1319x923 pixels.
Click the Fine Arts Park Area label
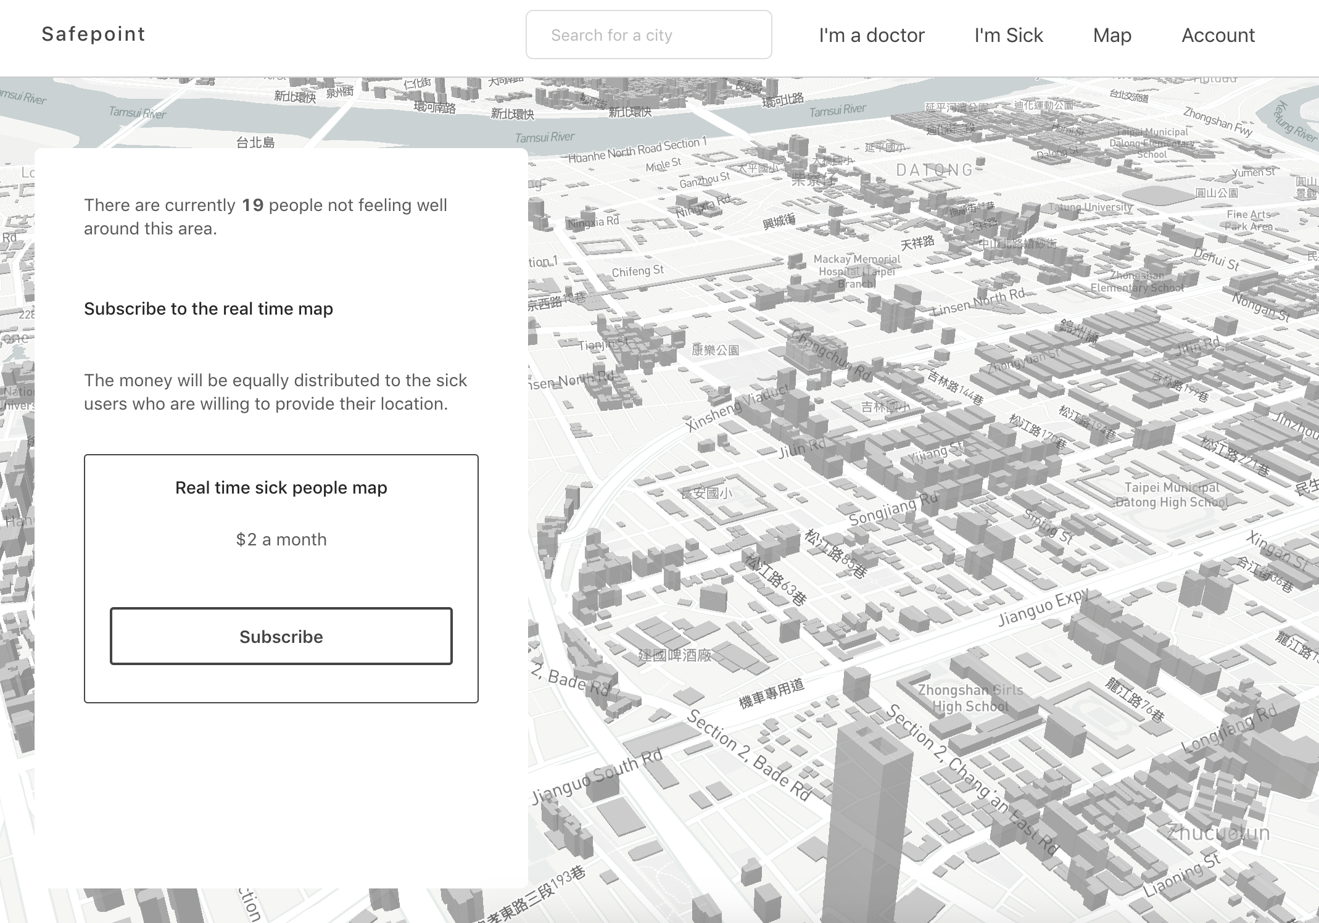point(1249,220)
